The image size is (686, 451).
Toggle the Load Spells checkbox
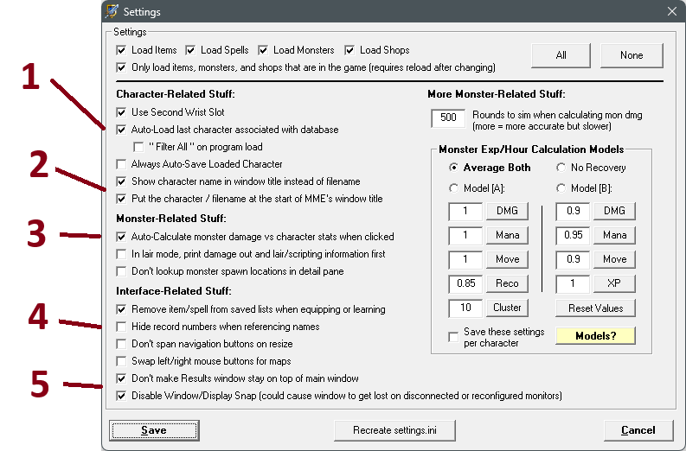191,50
